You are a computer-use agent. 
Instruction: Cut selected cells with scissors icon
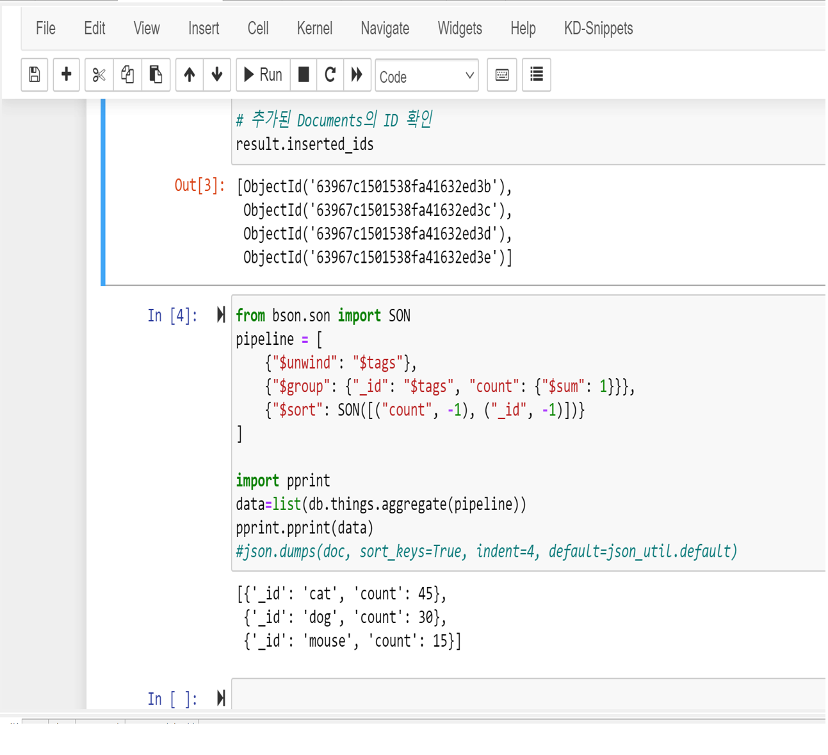click(x=99, y=75)
